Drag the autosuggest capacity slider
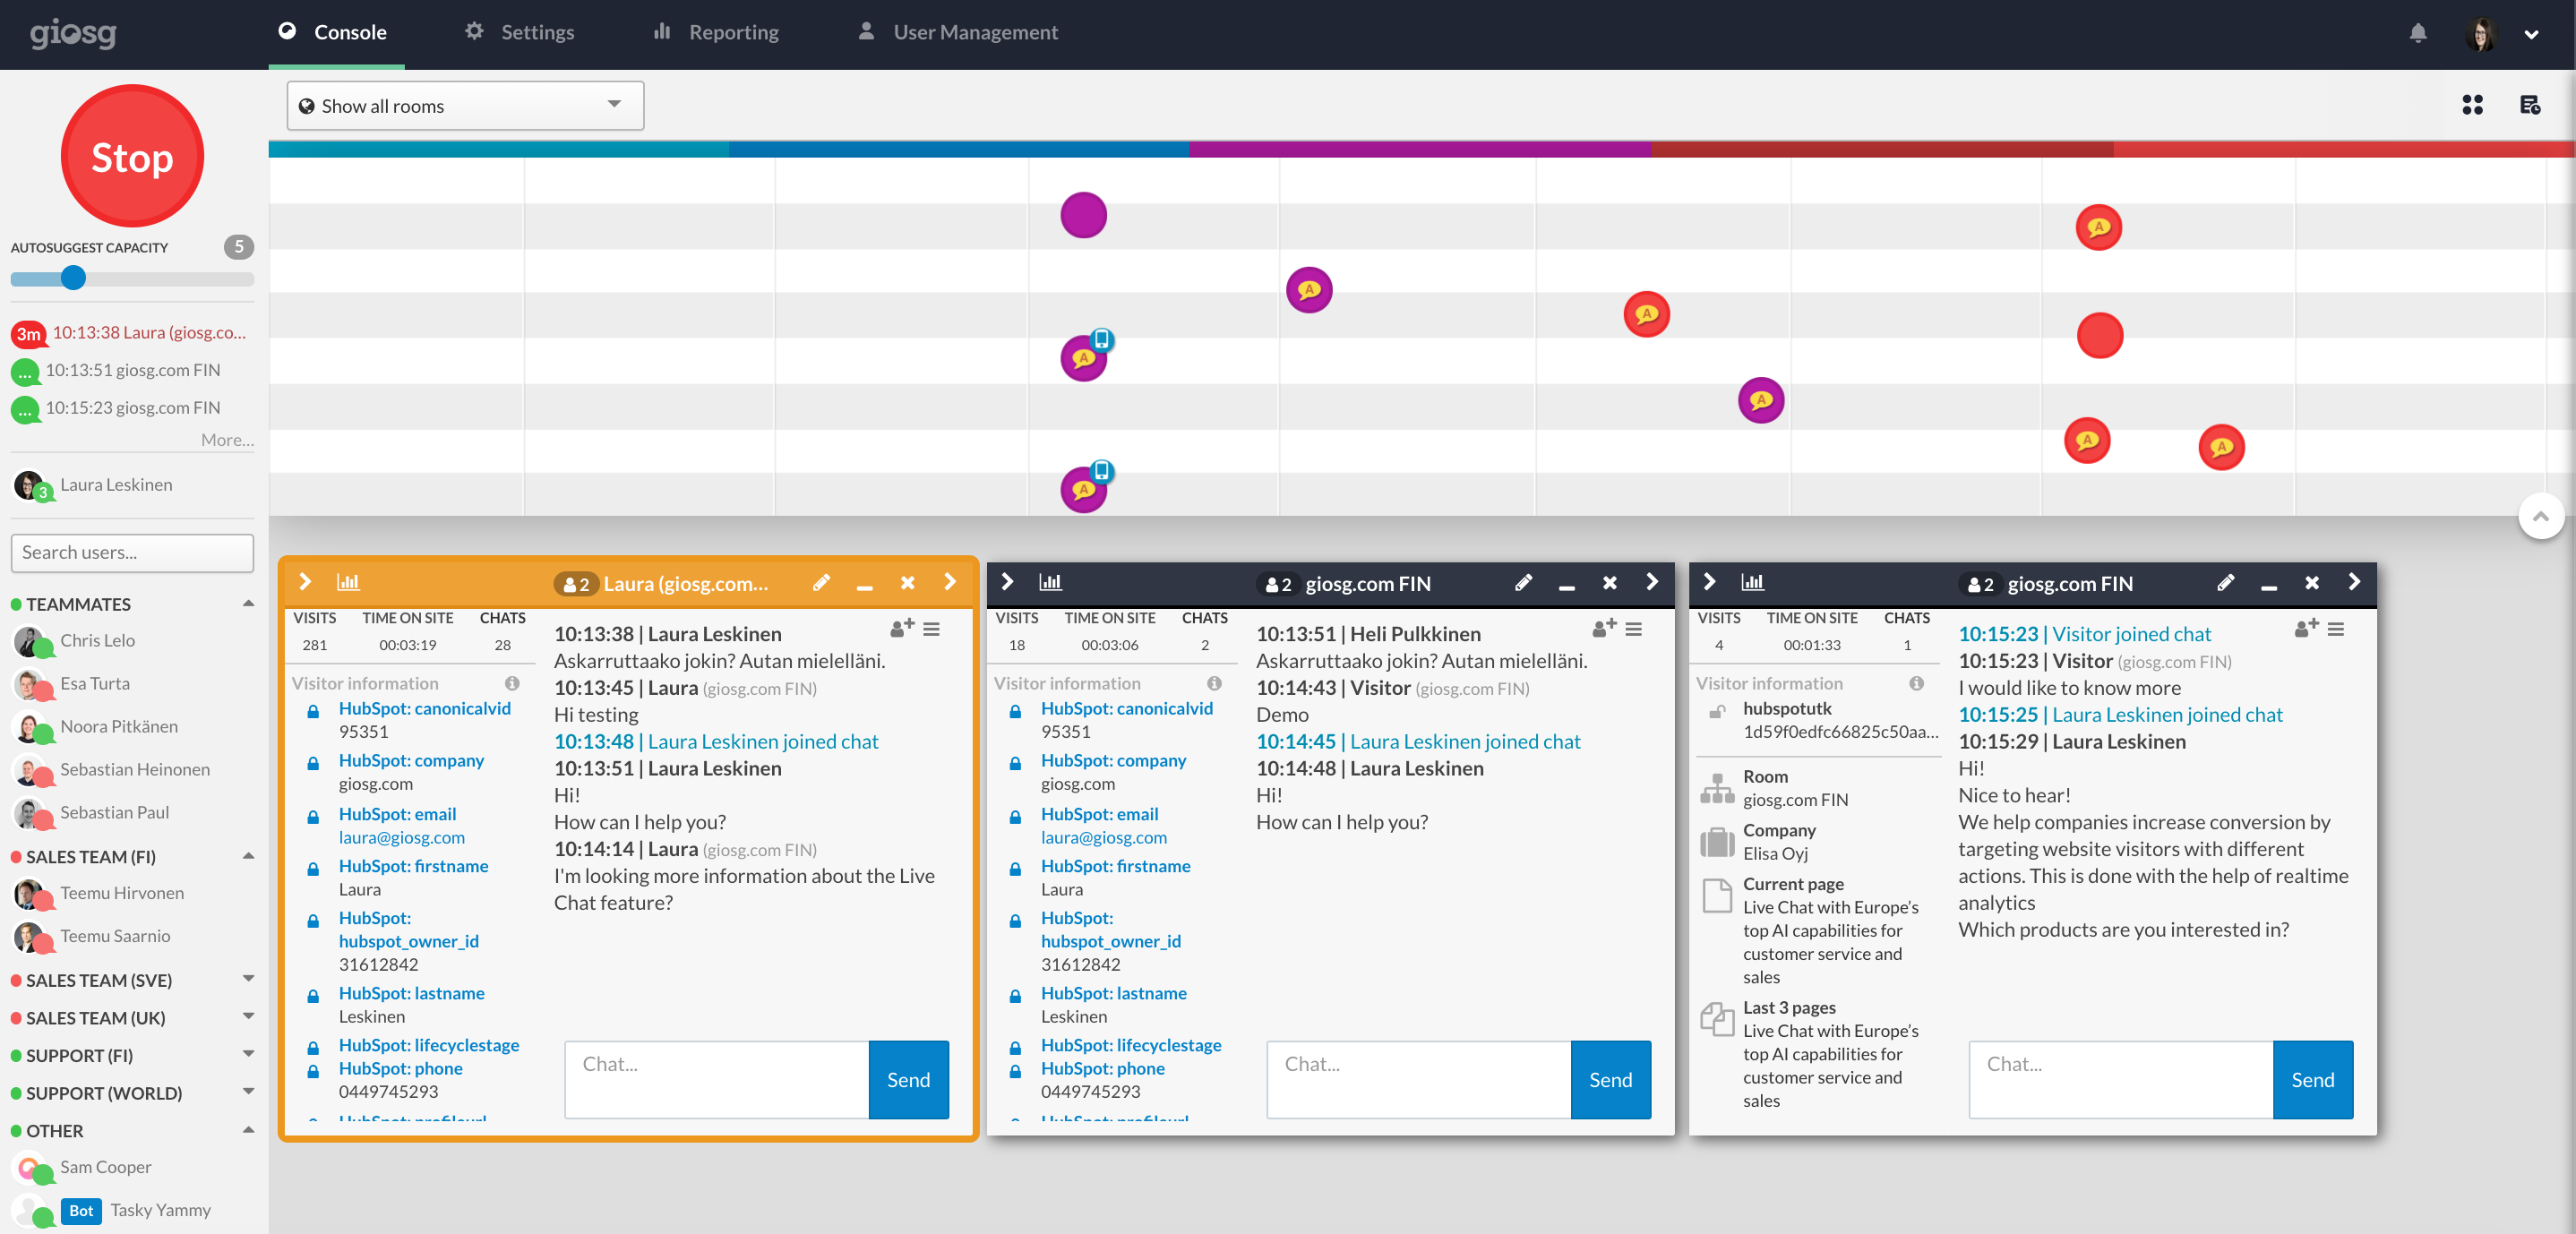This screenshot has height=1234, width=2576. click(x=74, y=278)
